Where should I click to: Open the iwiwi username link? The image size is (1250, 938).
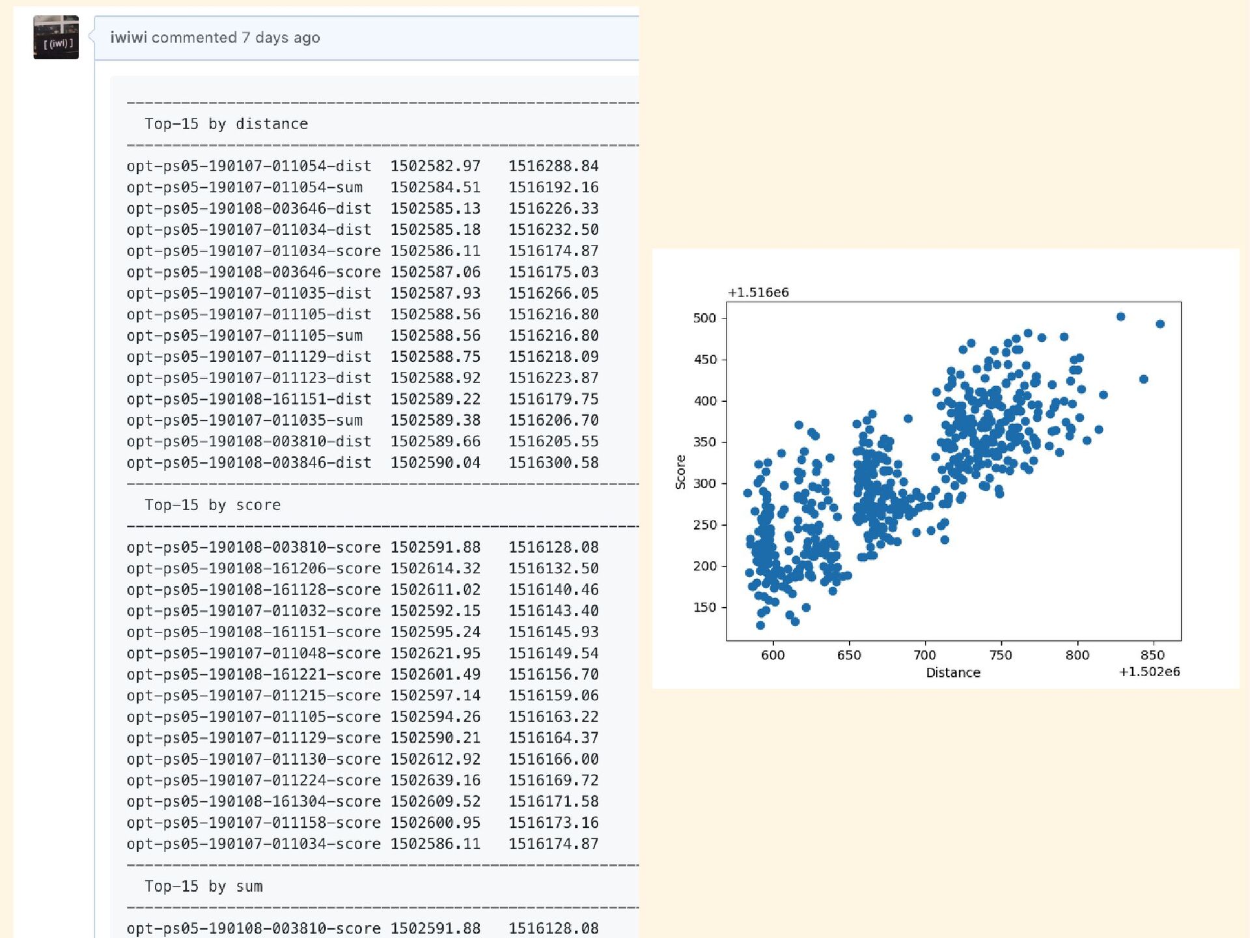point(128,37)
